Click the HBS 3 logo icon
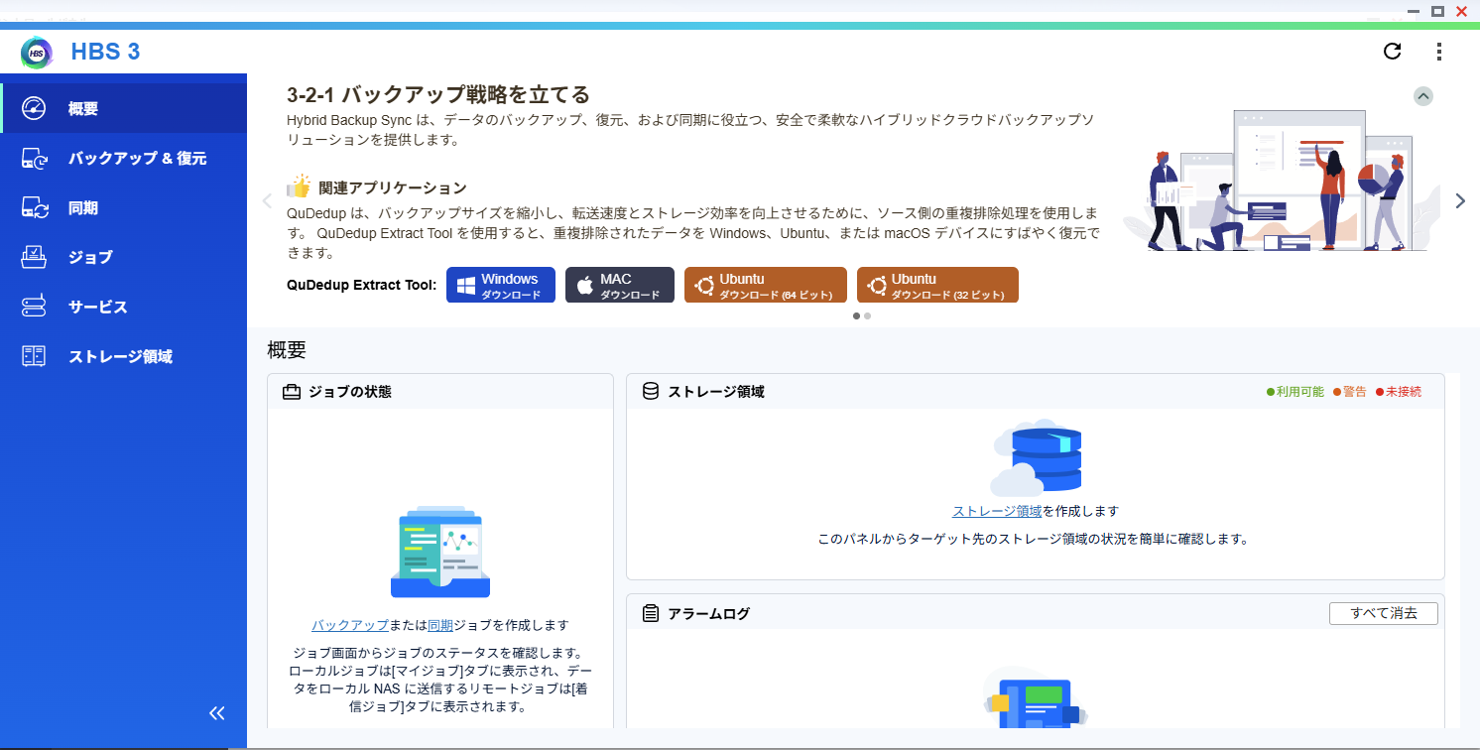Viewport: 1480px width, 750px height. (37, 52)
